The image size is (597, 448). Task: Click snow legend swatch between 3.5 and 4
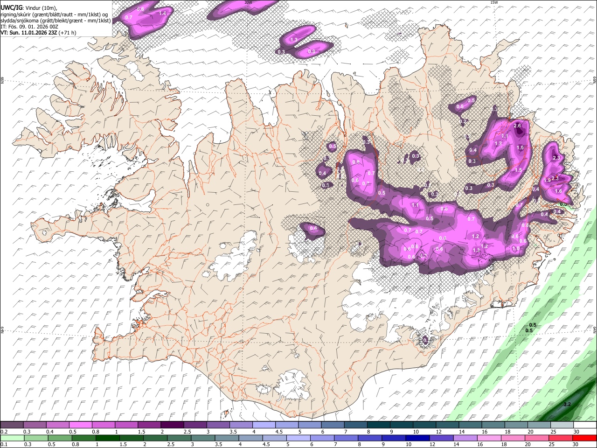click(241, 425)
